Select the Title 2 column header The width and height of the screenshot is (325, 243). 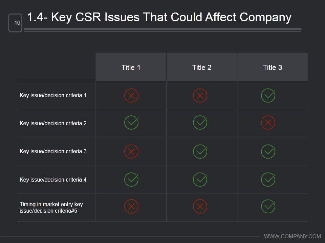[202, 67]
